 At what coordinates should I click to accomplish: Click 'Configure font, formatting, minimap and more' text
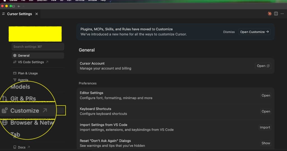pos(116,98)
